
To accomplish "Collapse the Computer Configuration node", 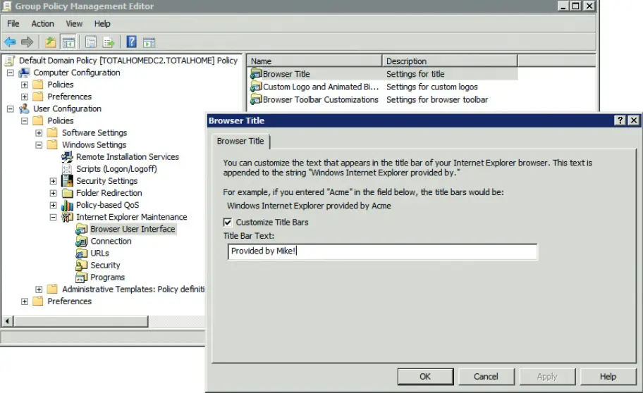I will [11, 73].
